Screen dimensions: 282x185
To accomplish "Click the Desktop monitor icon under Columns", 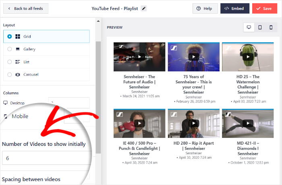I will click(5, 103).
